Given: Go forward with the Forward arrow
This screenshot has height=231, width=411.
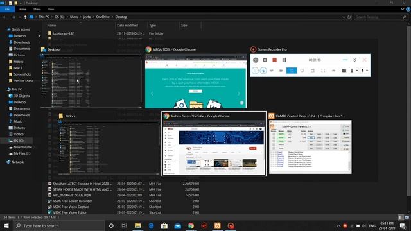Looking at the screenshot, I should [x=13, y=17].
